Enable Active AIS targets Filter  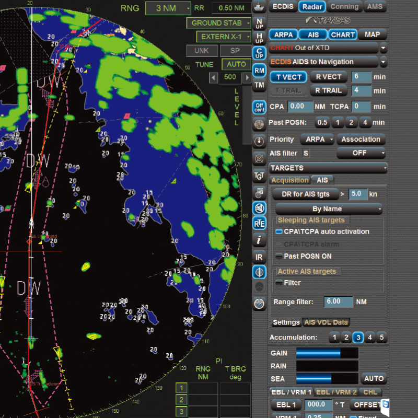point(280,283)
